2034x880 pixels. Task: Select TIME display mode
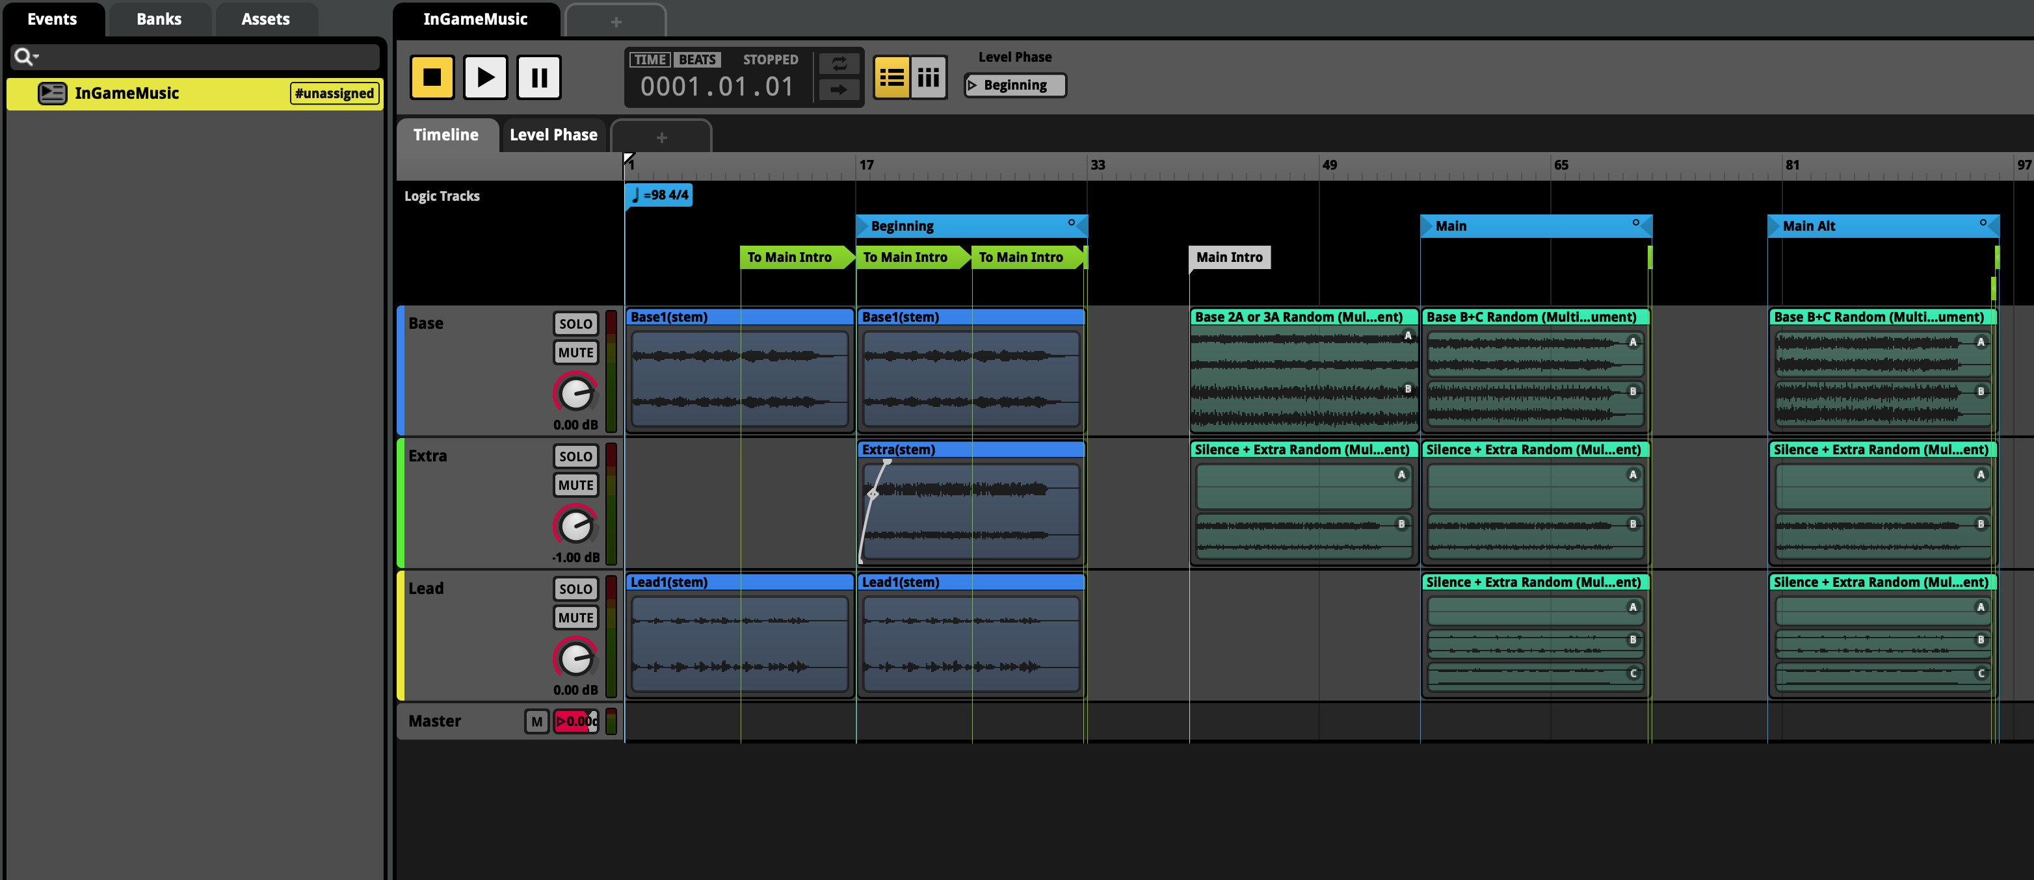click(x=650, y=60)
